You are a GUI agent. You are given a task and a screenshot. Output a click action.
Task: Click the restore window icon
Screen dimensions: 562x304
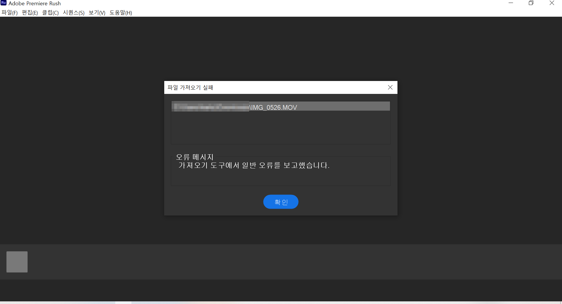pyautogui.click(x=531, y=3)
